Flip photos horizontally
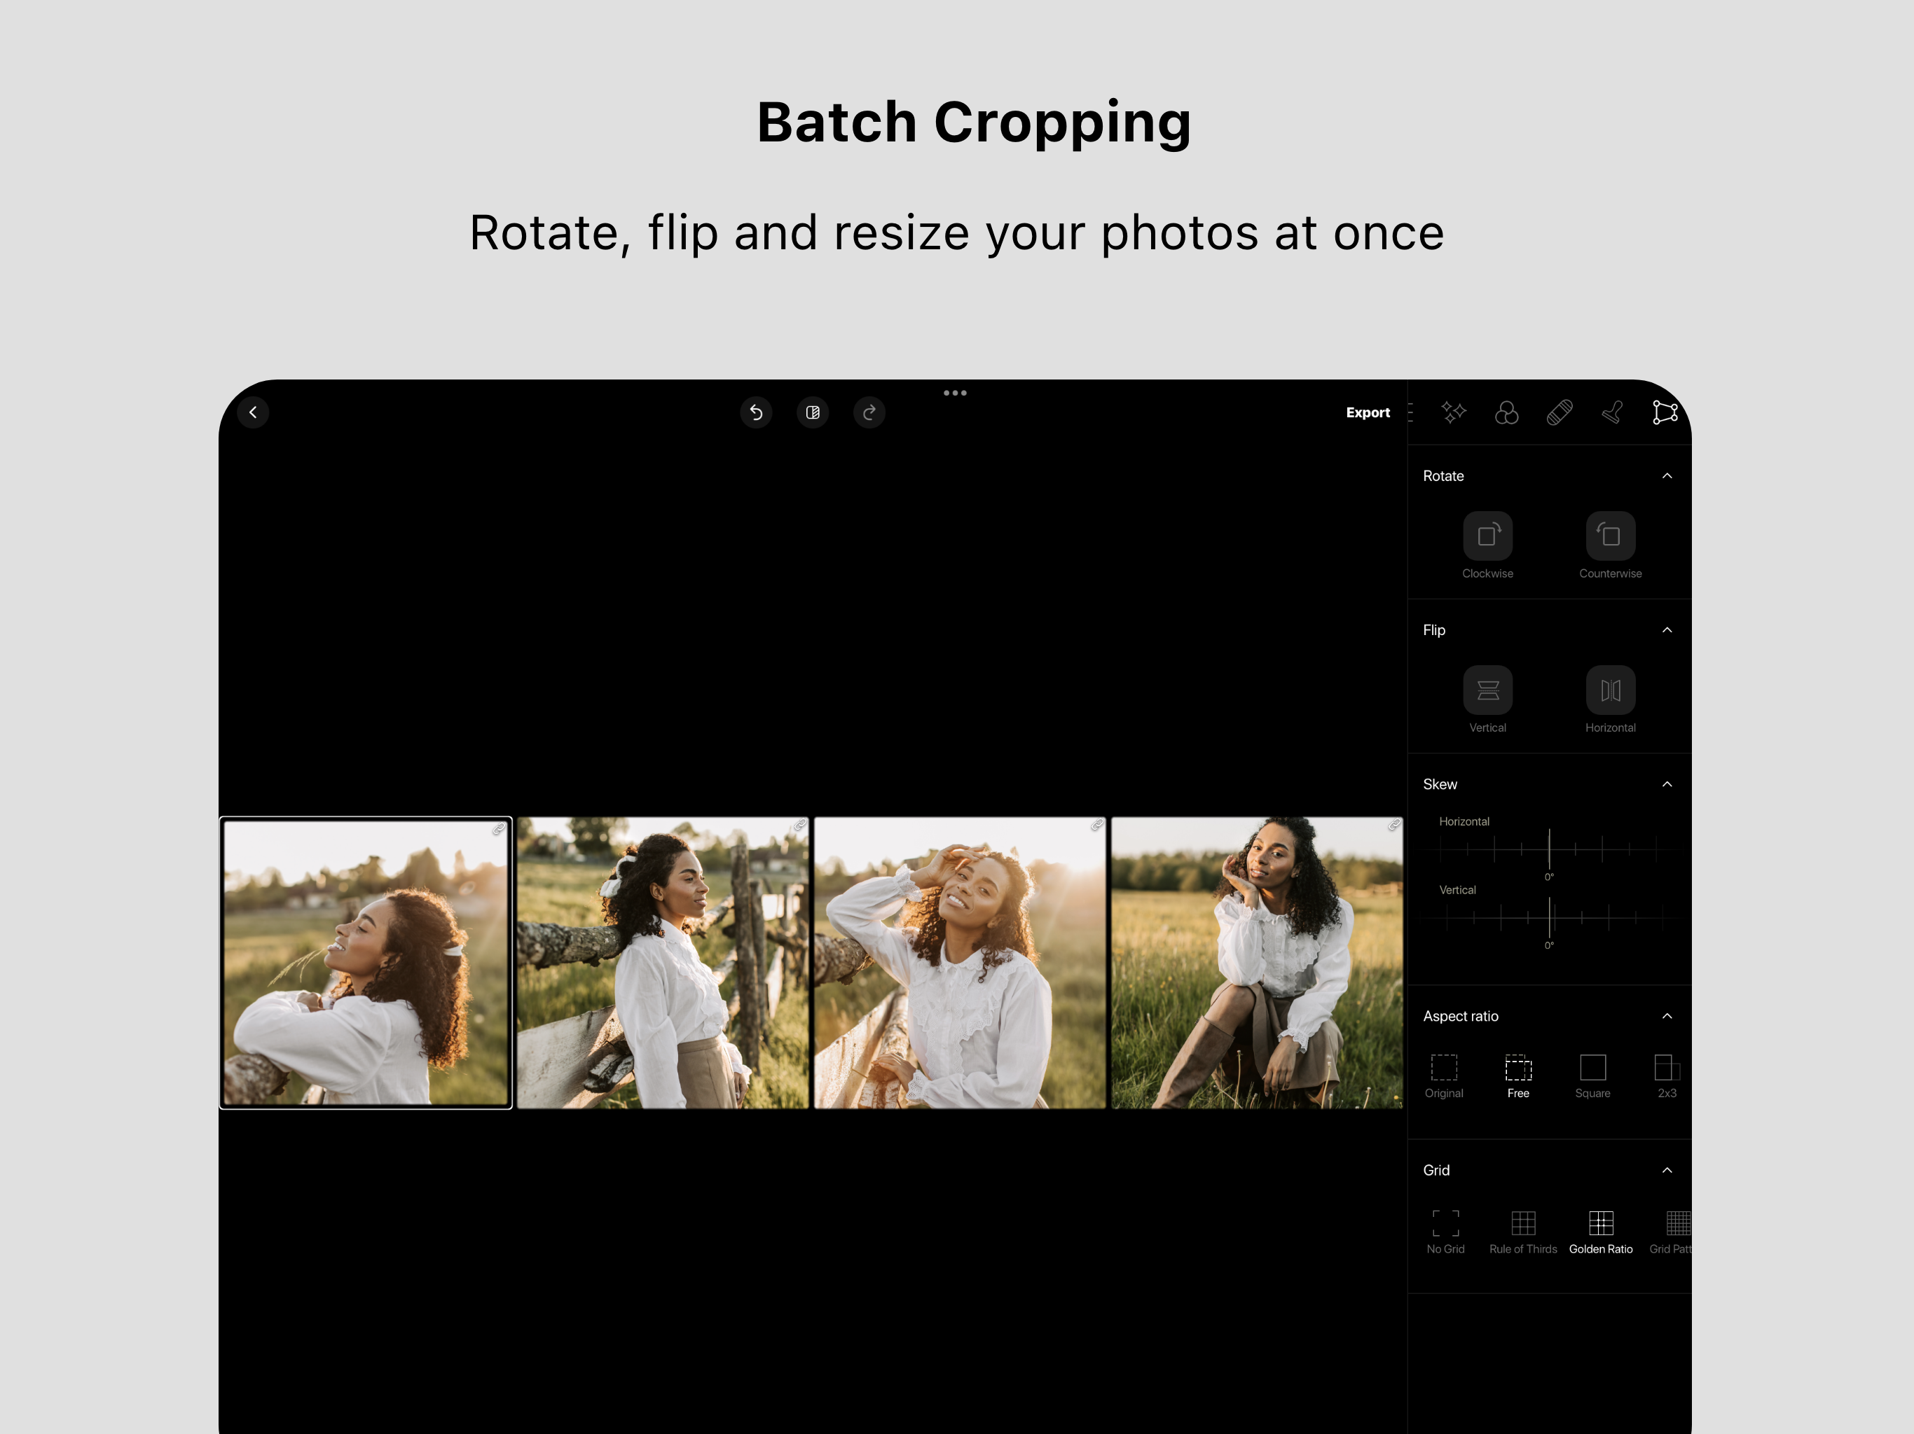This screenshot has height=1434, width=1914. pyautogui.click(x=1609, y=689)
